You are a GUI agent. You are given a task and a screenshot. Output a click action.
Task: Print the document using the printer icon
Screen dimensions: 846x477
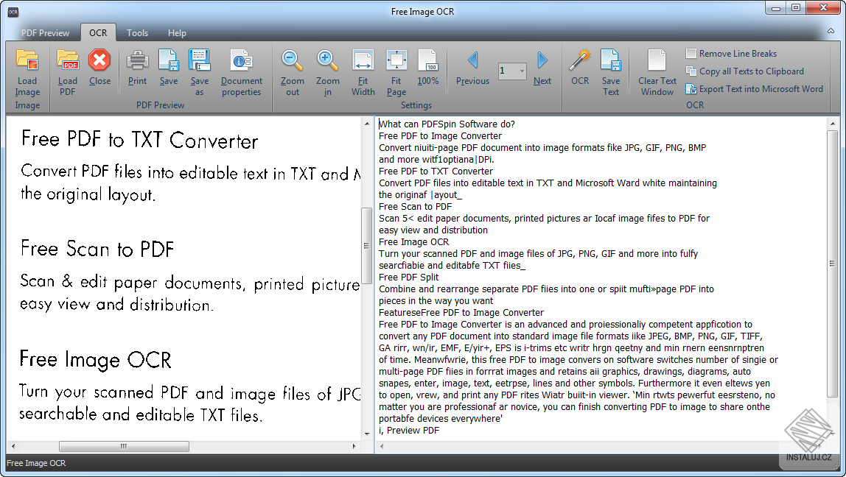[138, 60]
